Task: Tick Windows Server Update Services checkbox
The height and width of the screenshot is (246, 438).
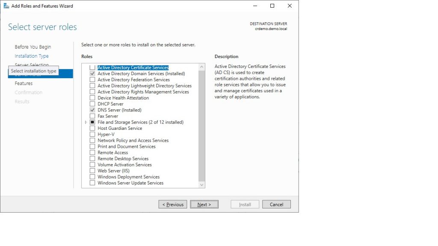Action: (92, 183)
